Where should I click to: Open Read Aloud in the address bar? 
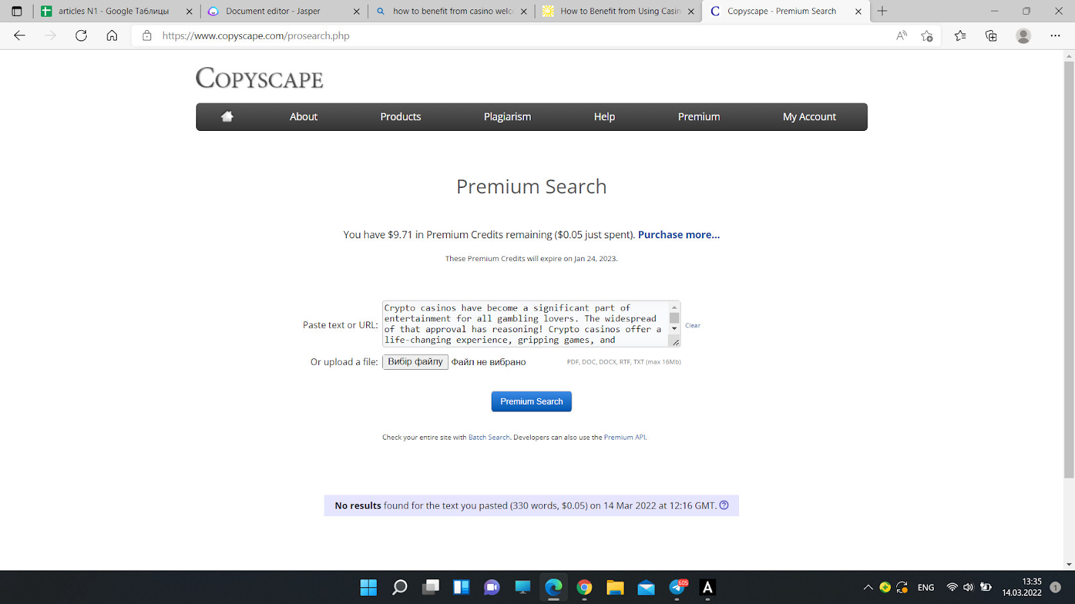[x=902, y=36]
